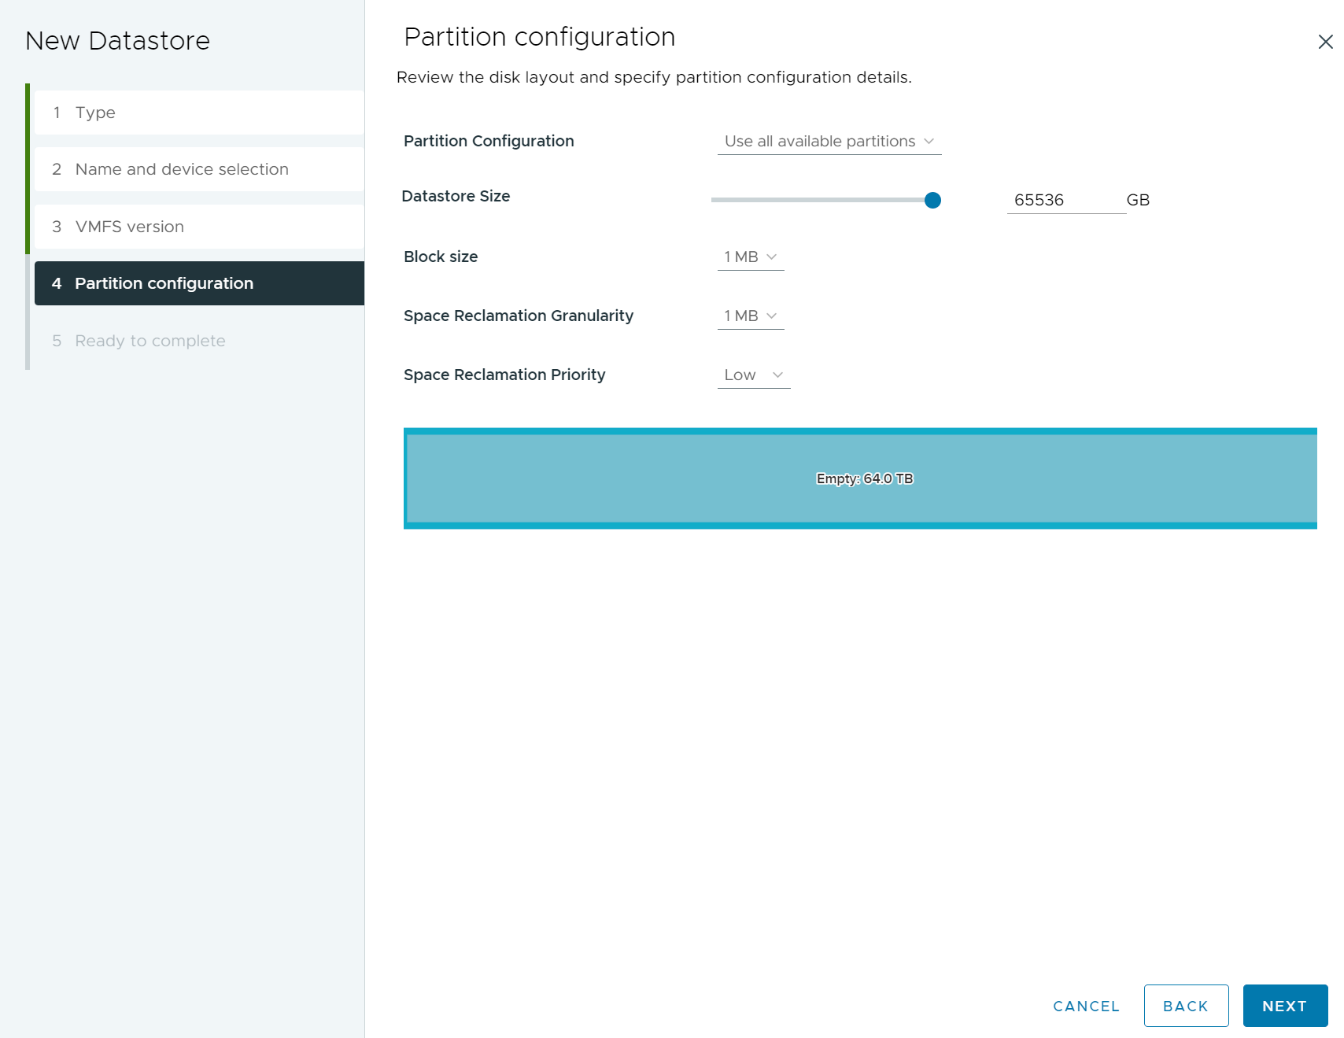Click the chevron beside Use all available partitions

(x=929, y=142)
